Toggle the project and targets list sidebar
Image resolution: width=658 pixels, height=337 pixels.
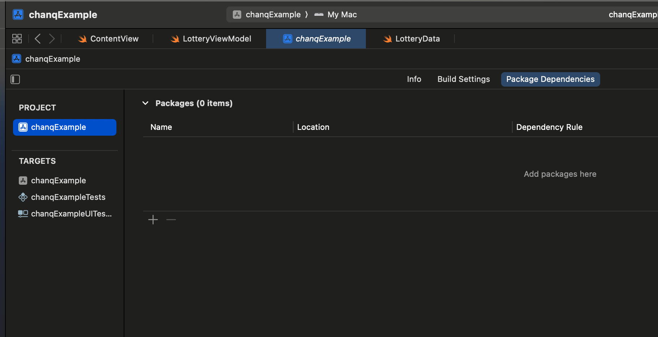(x=15, y=79)
